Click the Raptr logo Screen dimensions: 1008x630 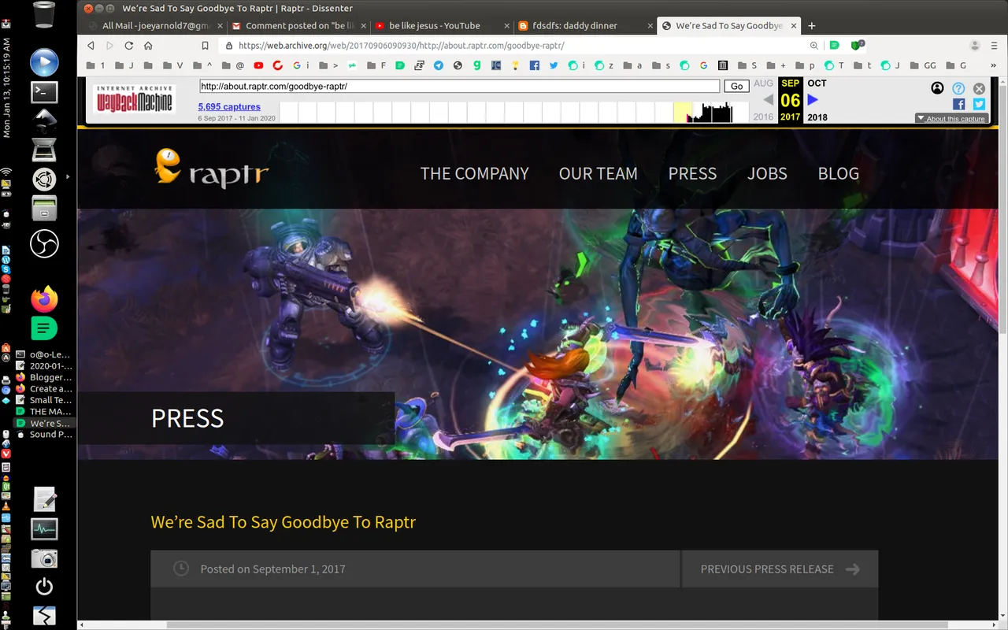point(212,169)
